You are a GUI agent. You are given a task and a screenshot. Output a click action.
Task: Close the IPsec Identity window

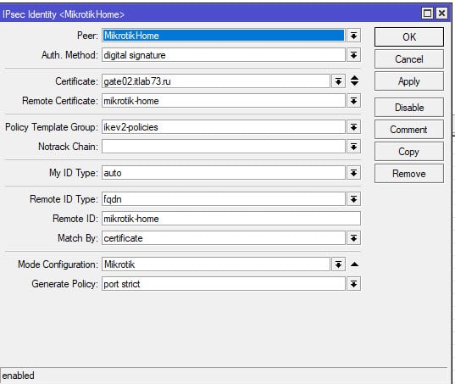[441, 14]
